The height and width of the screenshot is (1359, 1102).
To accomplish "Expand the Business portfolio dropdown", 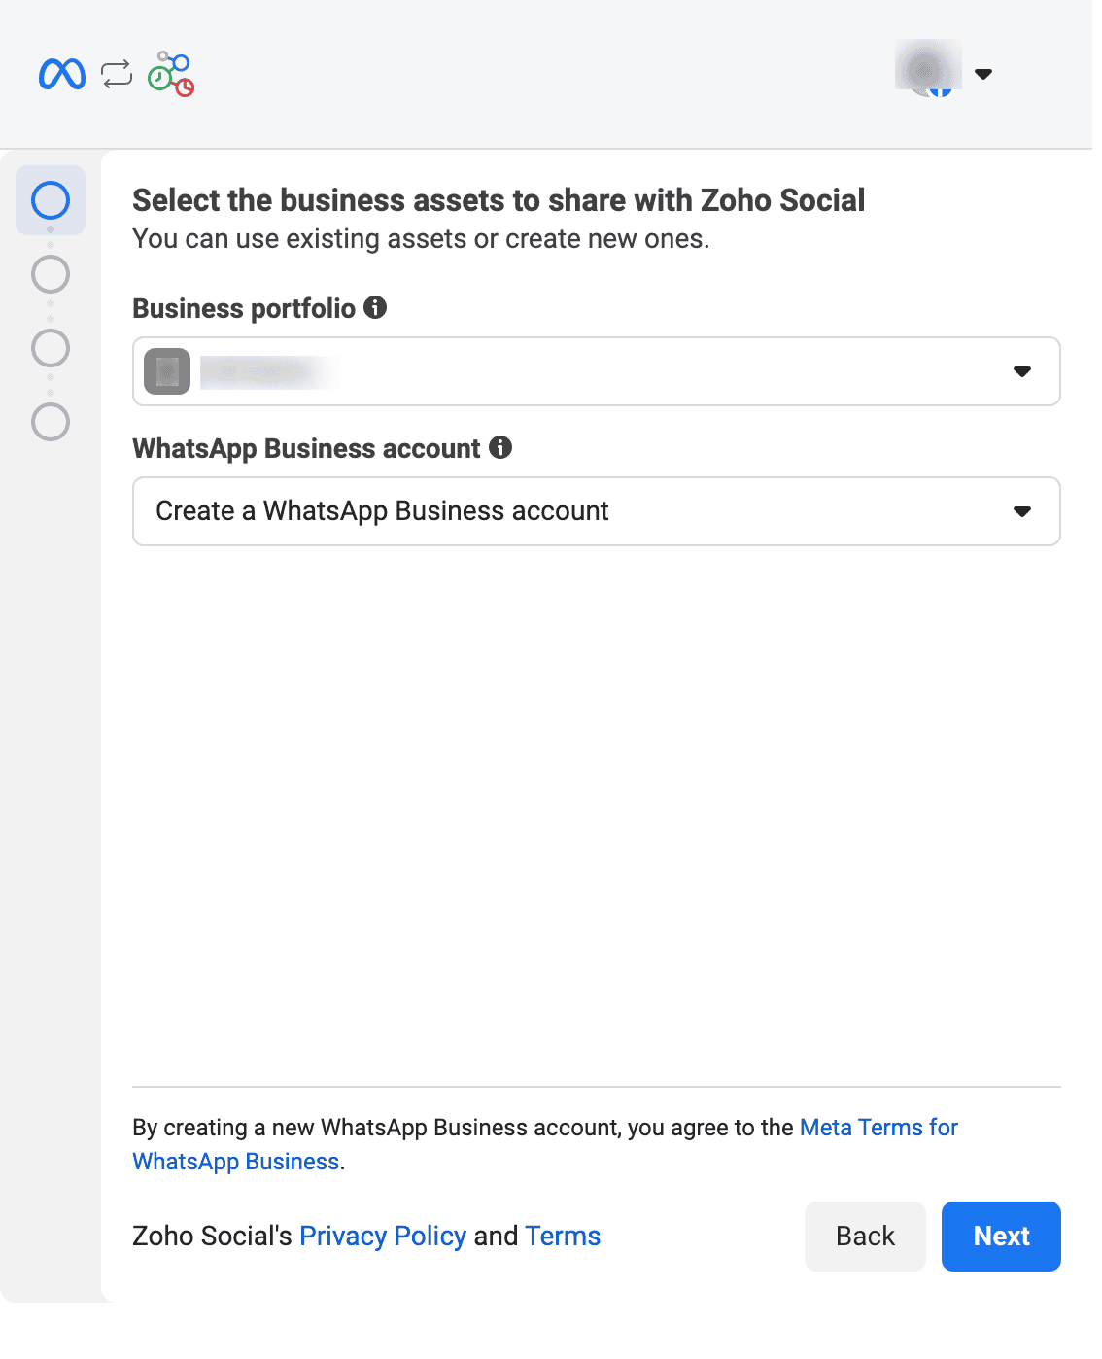I will tap(1021, 371).
